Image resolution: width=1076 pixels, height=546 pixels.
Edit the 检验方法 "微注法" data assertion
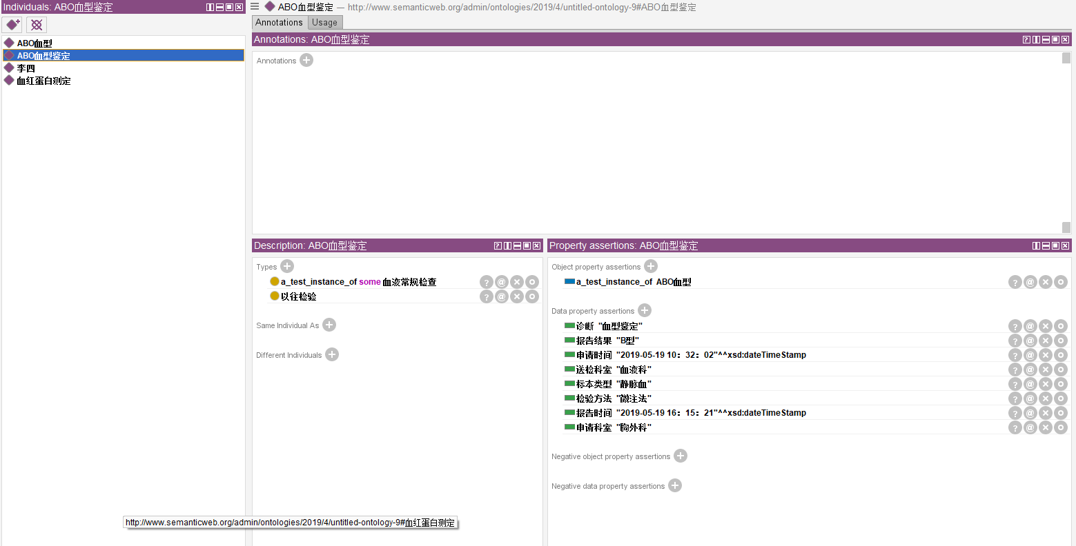point(1061,398)
